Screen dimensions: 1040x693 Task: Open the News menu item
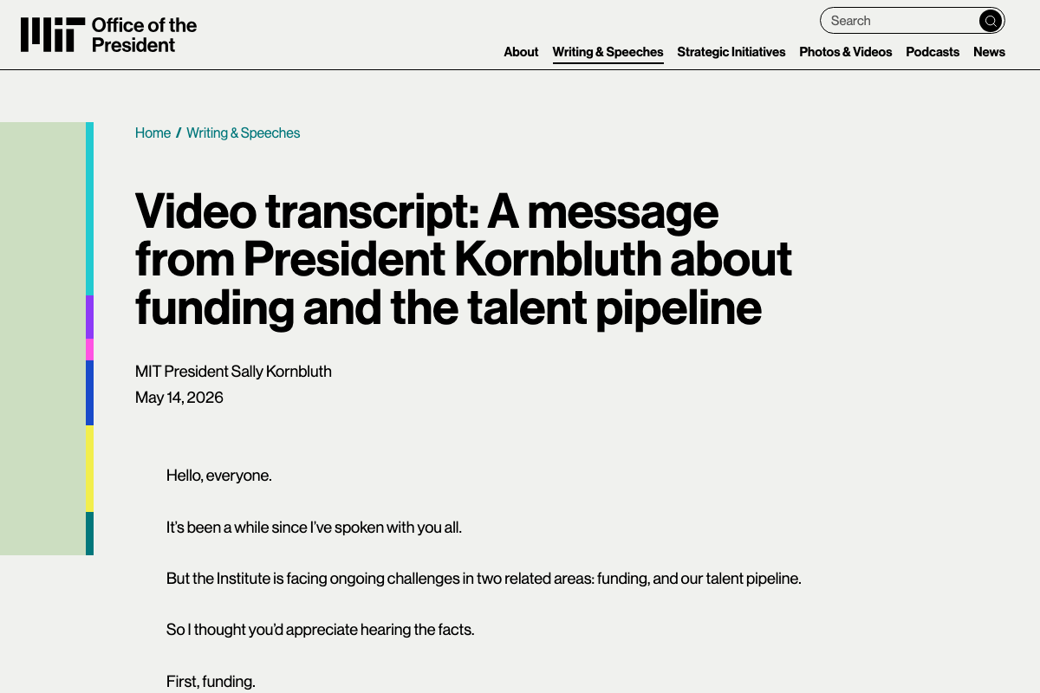coord(989,52)
